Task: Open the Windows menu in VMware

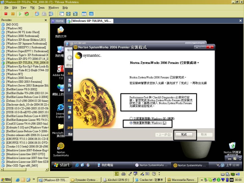Action: (x=54, y=8)
